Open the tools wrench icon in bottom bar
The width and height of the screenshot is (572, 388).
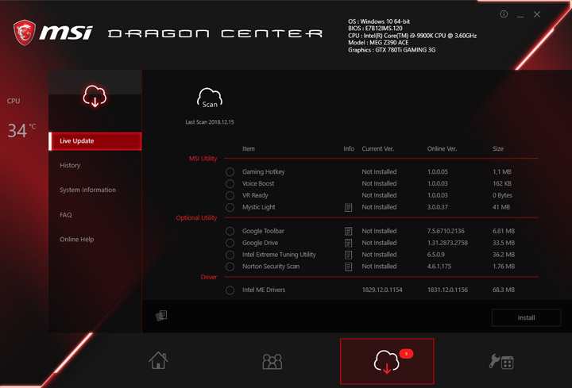[501, 362]
